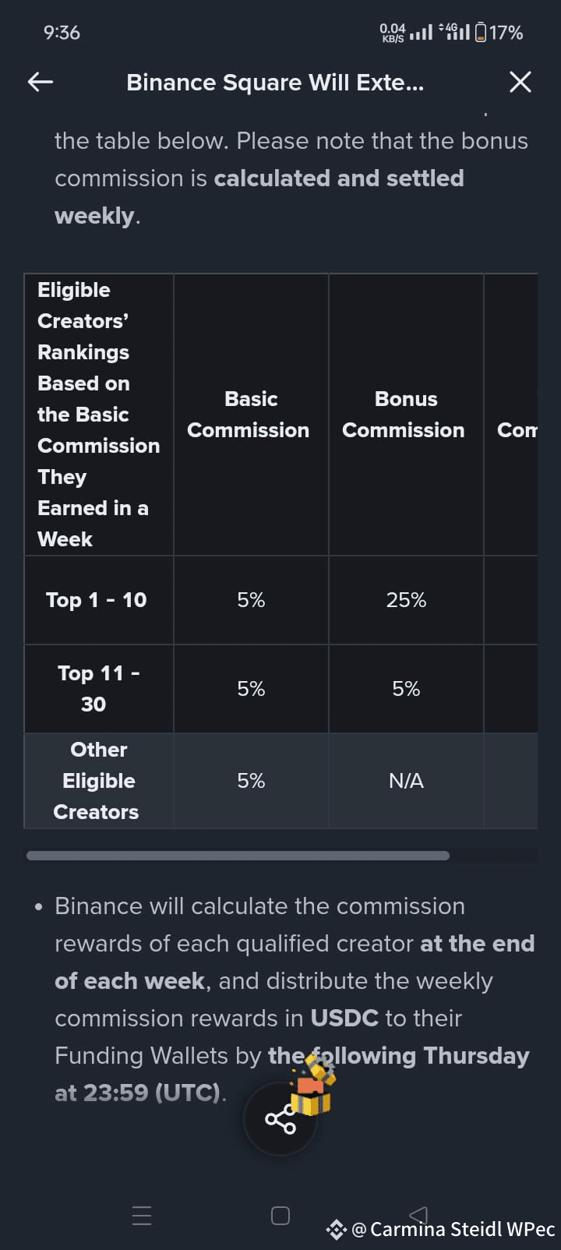Tap the bold USDC text
This screenshot has height=1250, width=561.
click(344, 1018)
